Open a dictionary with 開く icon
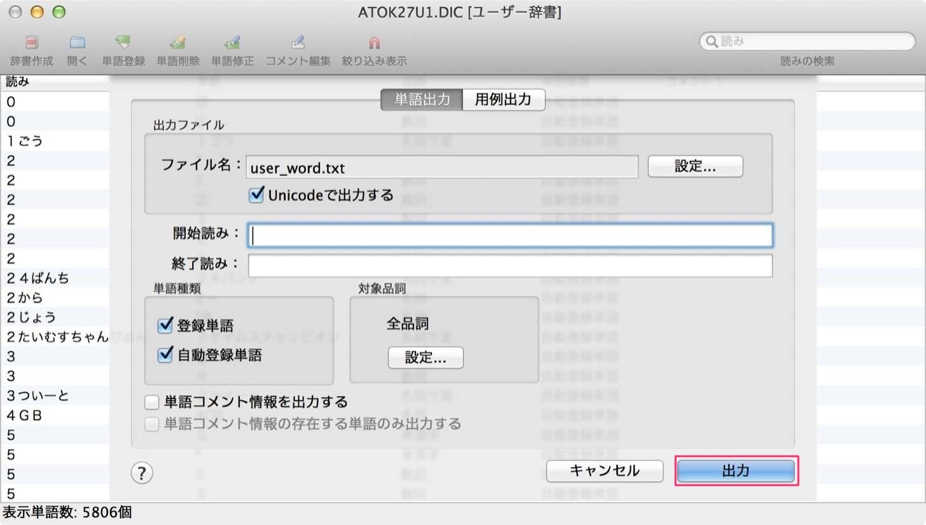Screen dimensions: 926x525 tap(78, 43)
